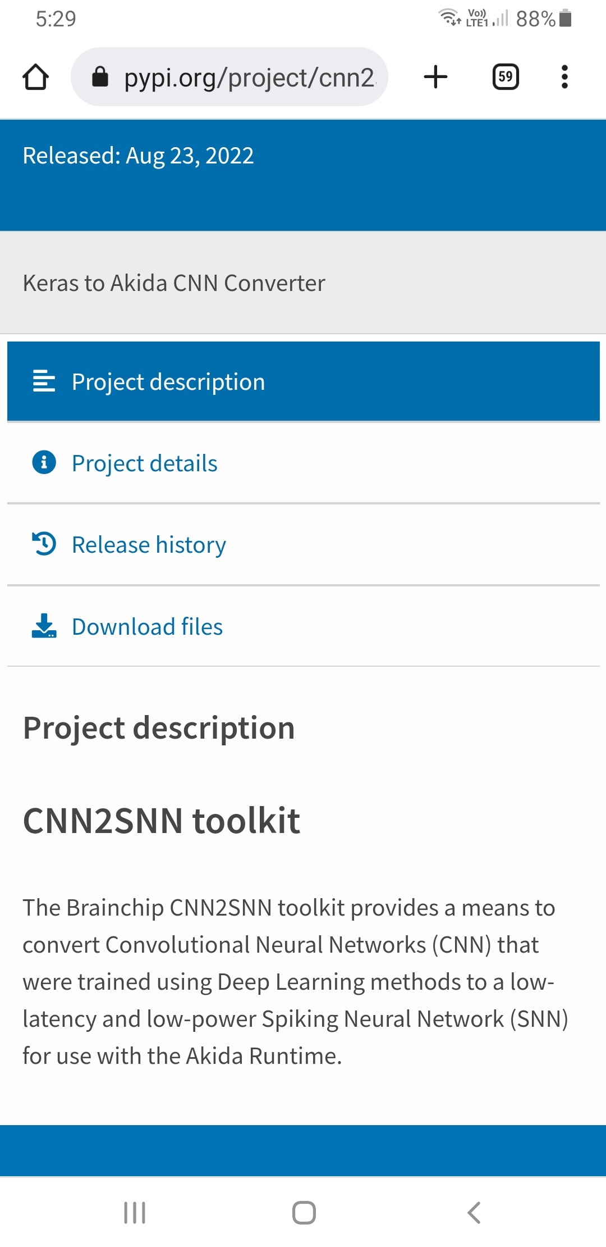Screen dimensions: 606x1247
Task: Tap the Released Aug 23, 2022 text
Action: [138, 156]
